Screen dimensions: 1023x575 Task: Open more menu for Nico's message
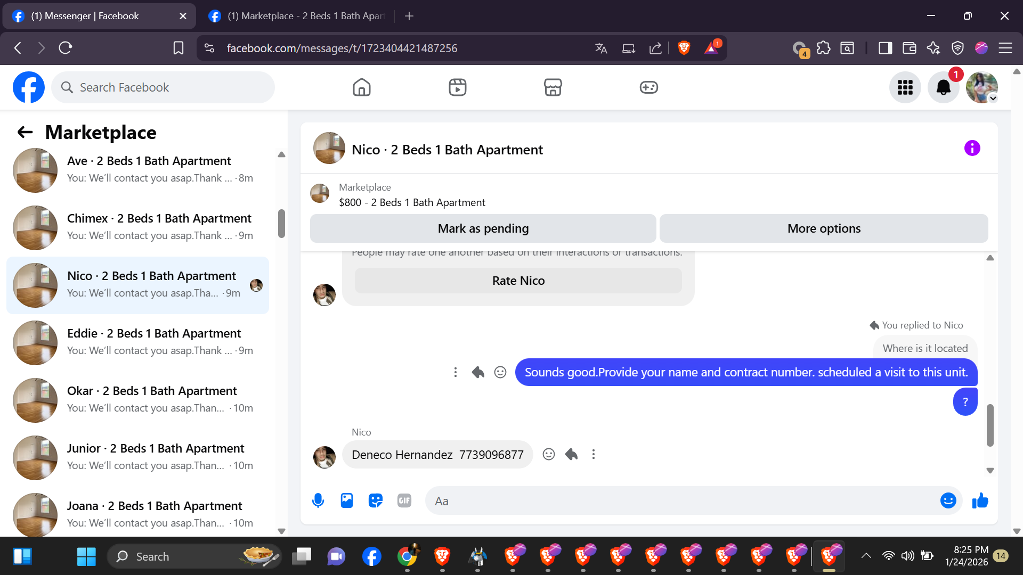(594, 454)
